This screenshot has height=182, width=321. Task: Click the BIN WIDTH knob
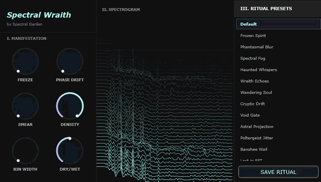[x=26, y=151]
